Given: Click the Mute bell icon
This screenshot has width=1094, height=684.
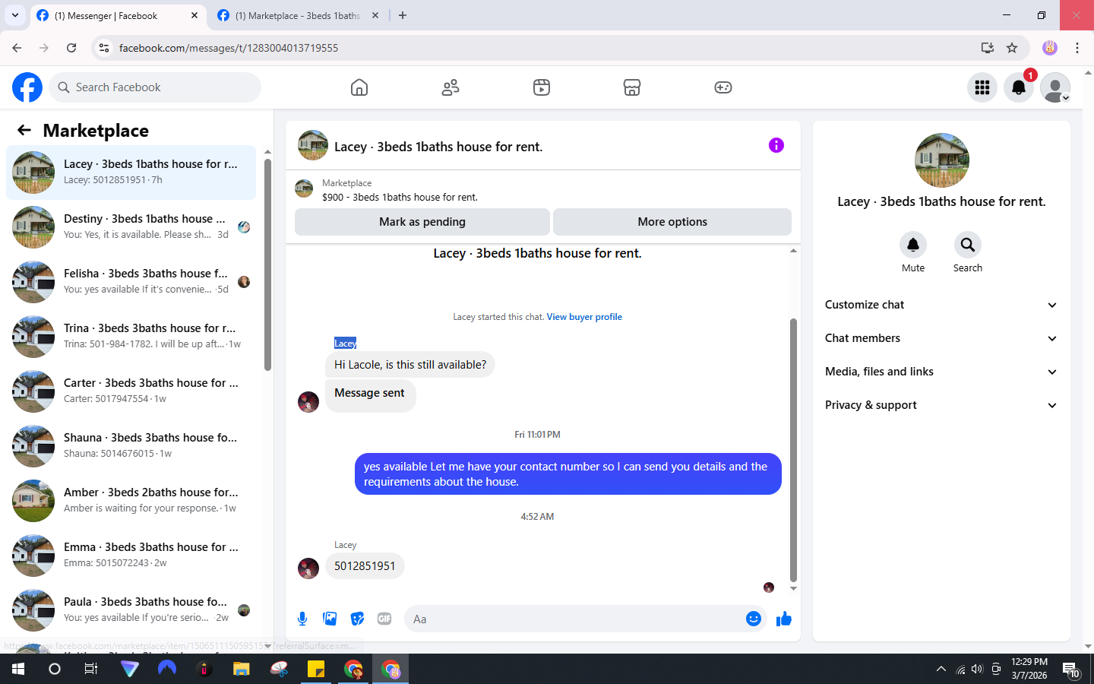Looking at the screenshot, I should 913,245.
